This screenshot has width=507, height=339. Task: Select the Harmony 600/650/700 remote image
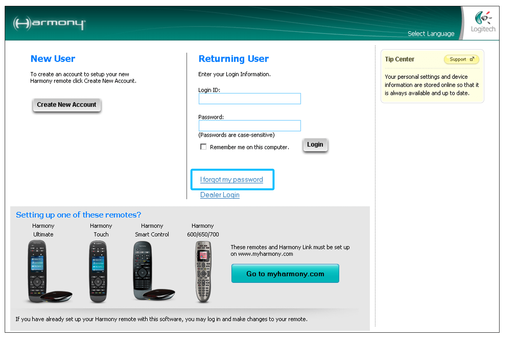203,272
